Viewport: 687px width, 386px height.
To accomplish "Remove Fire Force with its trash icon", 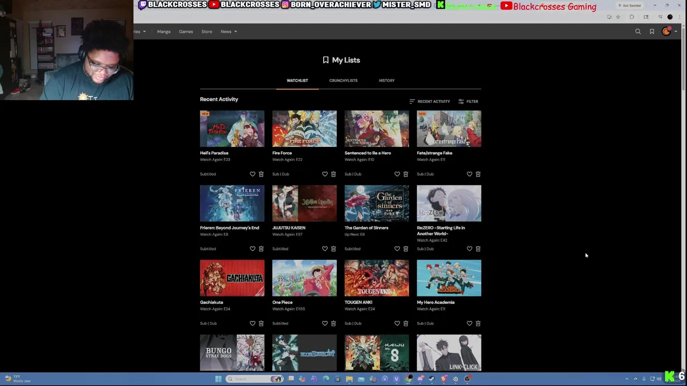I will 333,174.
